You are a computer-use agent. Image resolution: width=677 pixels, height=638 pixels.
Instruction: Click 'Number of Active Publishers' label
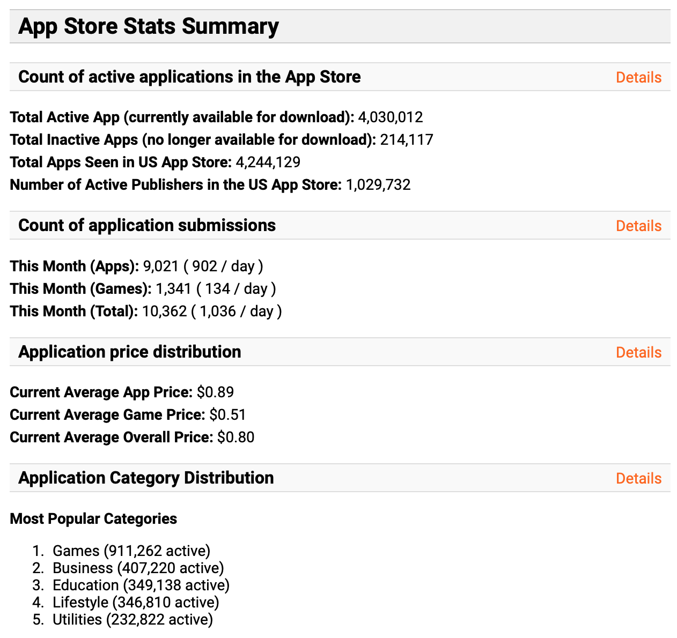(x=176, y=185)
